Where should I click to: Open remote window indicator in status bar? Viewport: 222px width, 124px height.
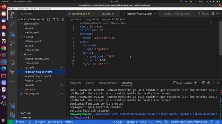pyautogui.click(x=11, y=122)
